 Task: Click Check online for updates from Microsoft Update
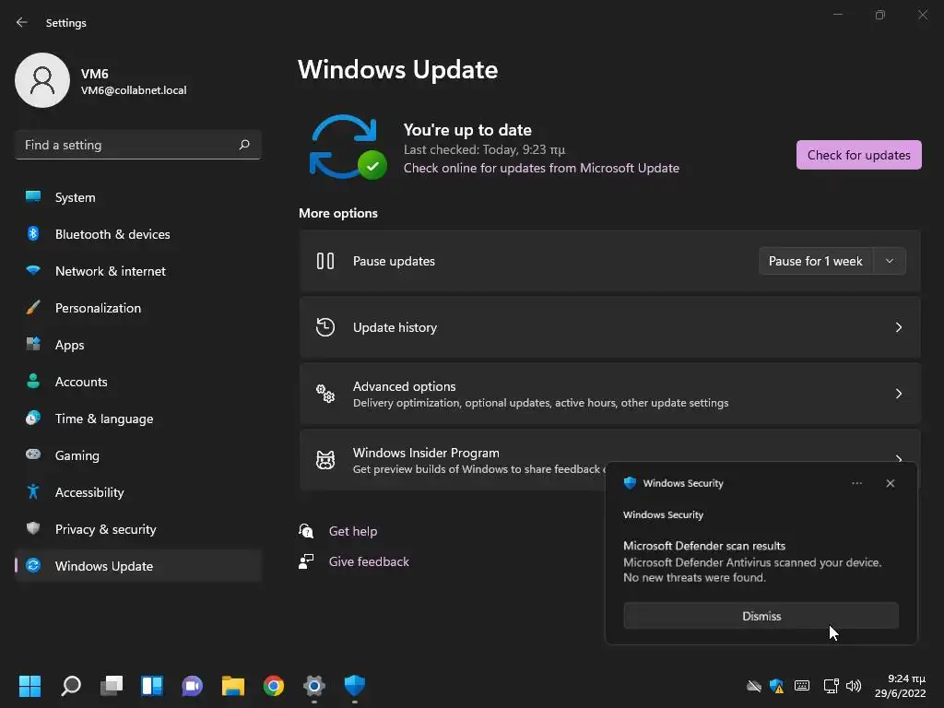(x=541, y=168)
